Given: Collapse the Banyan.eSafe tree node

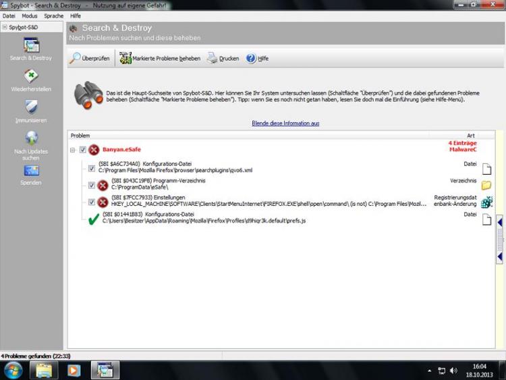Looking at the screenshot, I should pyautogui.click(x=73, y=150).
